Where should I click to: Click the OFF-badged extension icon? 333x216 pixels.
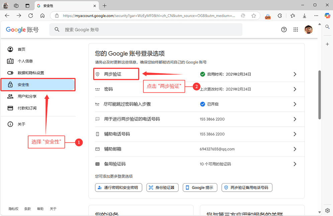pos(268,16)
